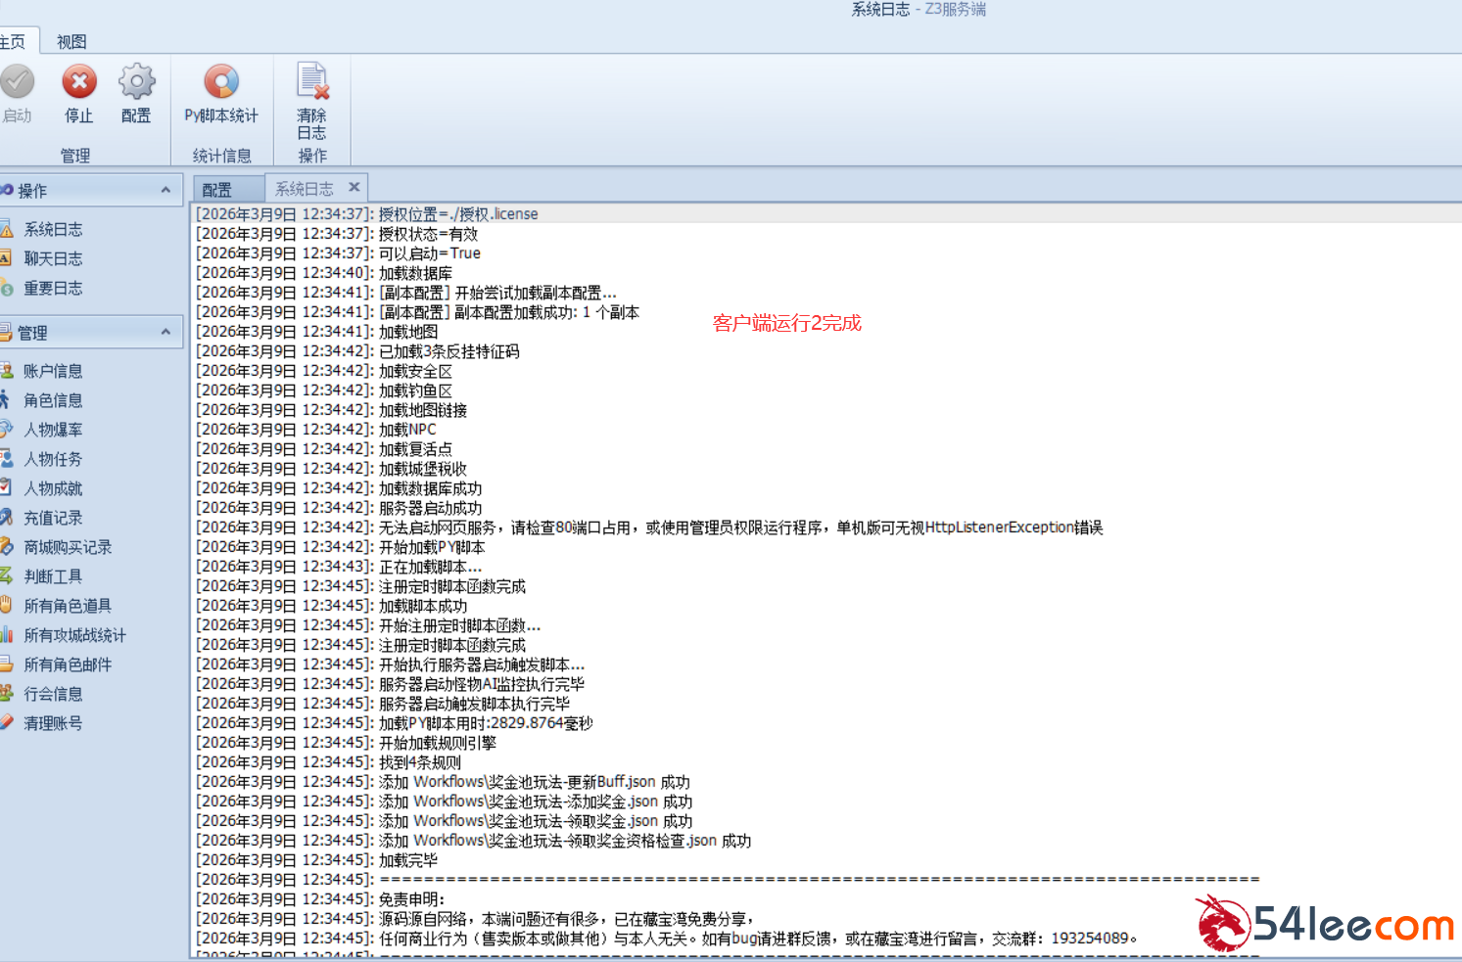Image resolution: width=1462 pixels, height=962 pixels.
Task: Open 系统日志 in the sidebar
Action: tap(53, 229)
